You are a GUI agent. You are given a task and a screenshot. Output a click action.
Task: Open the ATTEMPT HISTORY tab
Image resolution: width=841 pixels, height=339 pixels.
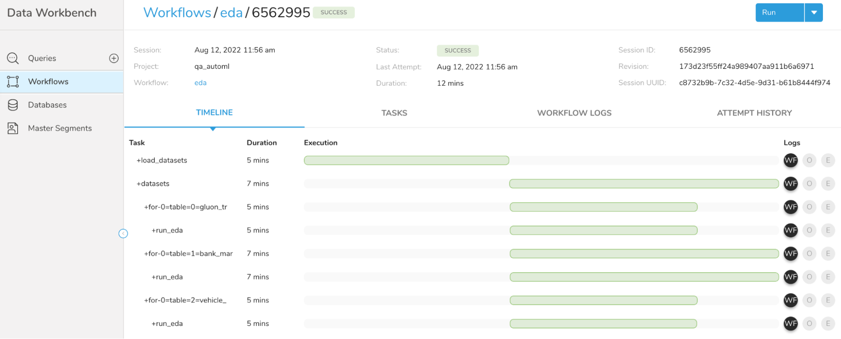[754, 113]
